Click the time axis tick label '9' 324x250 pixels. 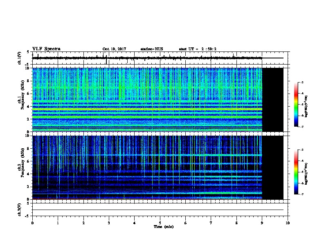262,223
